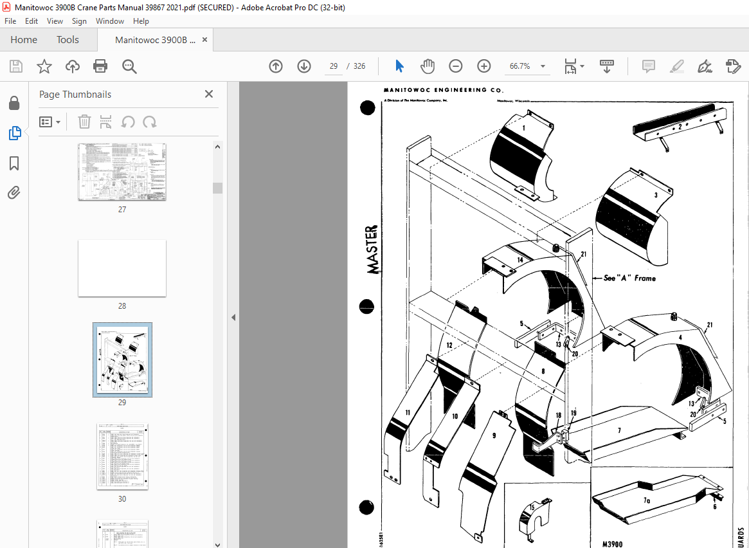Open the Find text magnifier tool
The height and width of the screenshot is (548, 749).
pyautogui.click(x=129, y=66)
